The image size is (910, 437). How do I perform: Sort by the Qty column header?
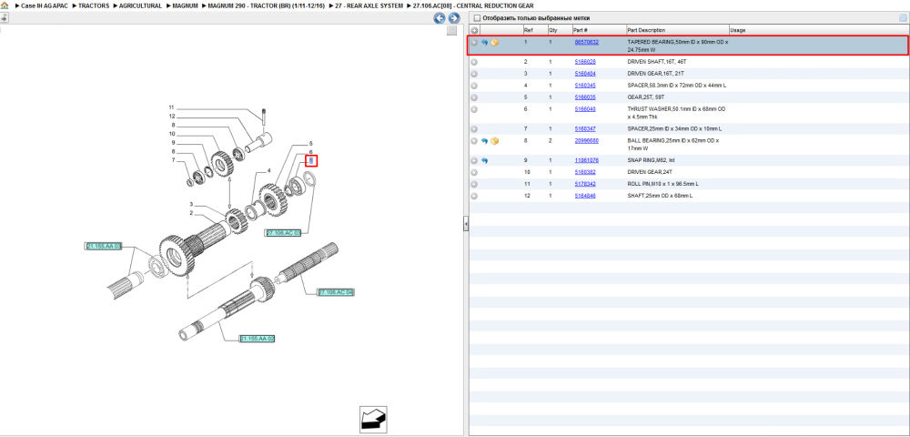[560, 30]
